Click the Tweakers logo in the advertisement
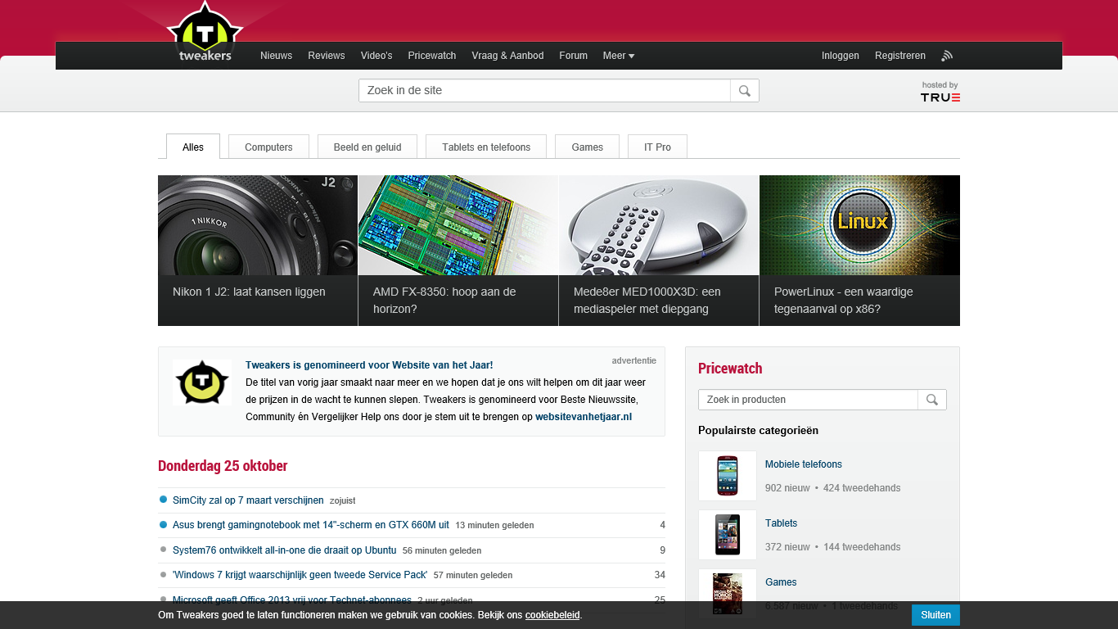 (x=202, y=382)
